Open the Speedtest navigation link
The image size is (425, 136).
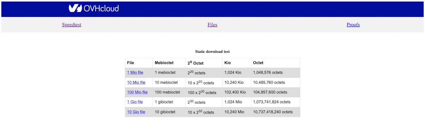pos(72,25)
